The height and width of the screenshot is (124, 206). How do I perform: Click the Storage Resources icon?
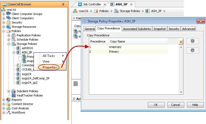[x=9, y=27]
